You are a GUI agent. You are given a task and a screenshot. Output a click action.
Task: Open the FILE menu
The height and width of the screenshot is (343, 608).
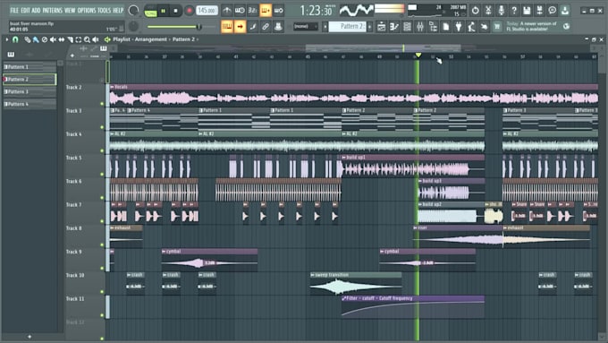tap(14, 11)
